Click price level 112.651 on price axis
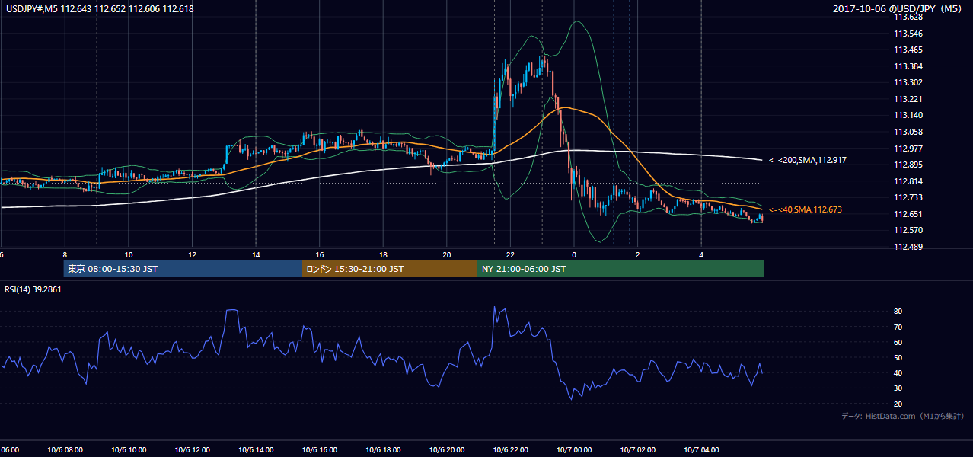973x457 pixels. pyautogui.click(x=908, y=214)
